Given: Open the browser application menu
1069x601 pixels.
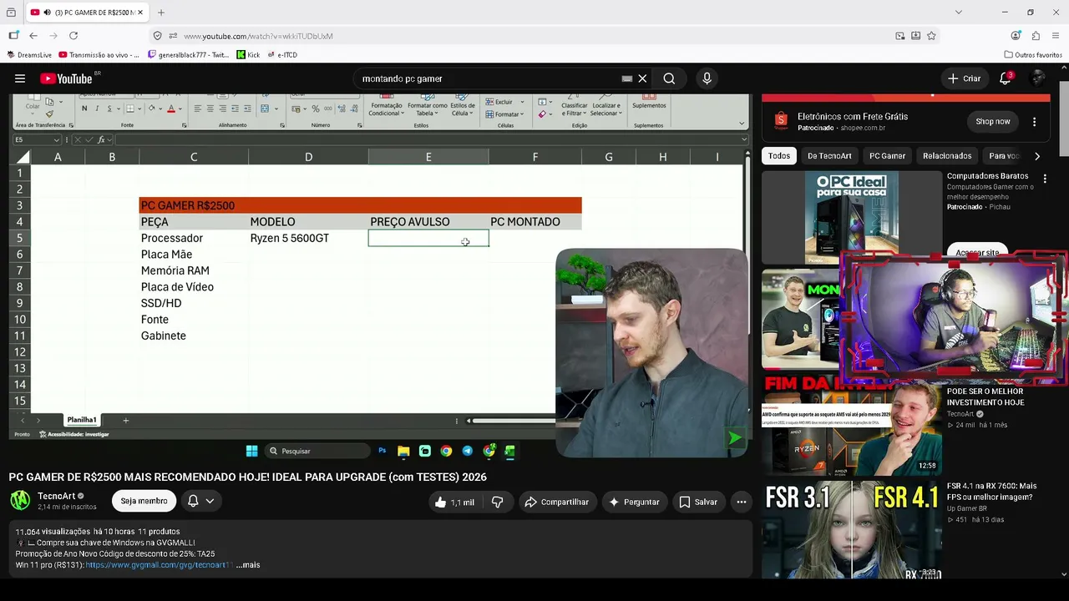Looking at the screenshot, I should [x=1056, y=36].
